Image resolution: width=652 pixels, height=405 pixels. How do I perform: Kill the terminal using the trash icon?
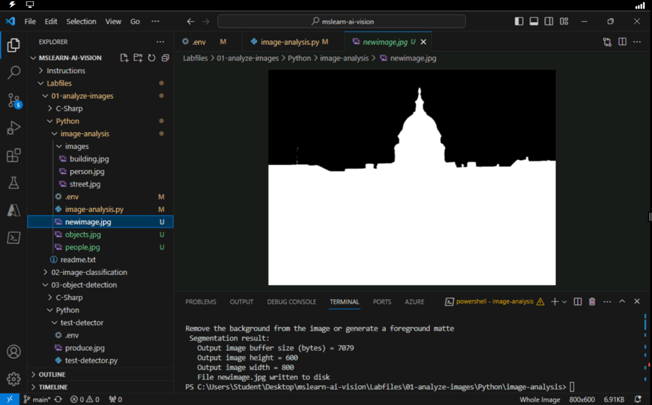tap(592, 302)
